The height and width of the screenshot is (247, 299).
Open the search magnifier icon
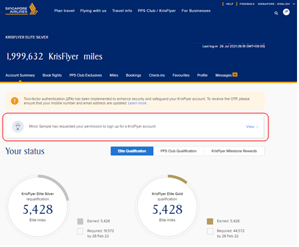[276, 13]
